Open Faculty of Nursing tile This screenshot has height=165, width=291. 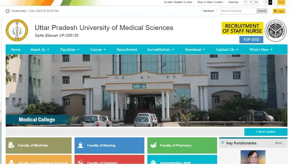[x=109, y=145]
